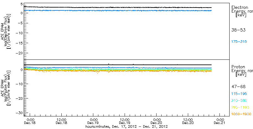
Task: Click the Electron legend heading
Action: [x=240, y=7]
